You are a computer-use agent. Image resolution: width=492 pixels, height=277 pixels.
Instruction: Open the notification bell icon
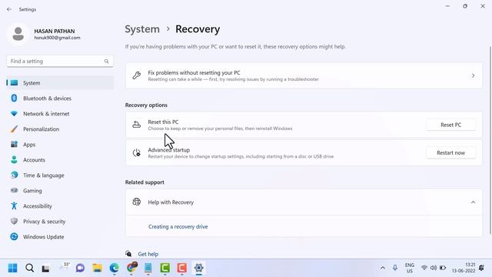coord(481,268)
